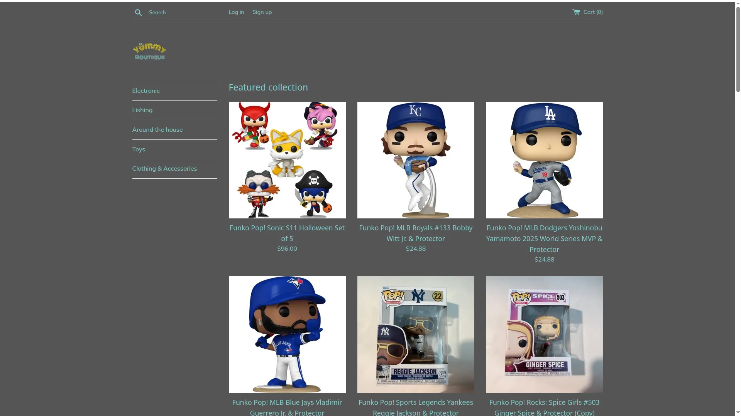Screen dimensions: 741x416
Task: Open Sonic S11 Holloween Set product image
Action: tap(287, 160)
